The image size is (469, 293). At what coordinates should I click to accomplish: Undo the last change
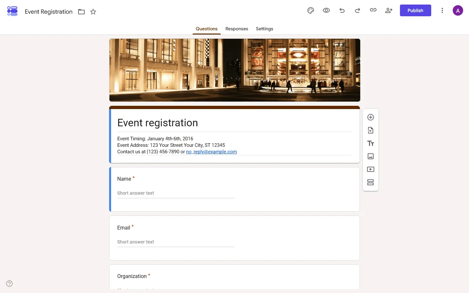(342, 10)
